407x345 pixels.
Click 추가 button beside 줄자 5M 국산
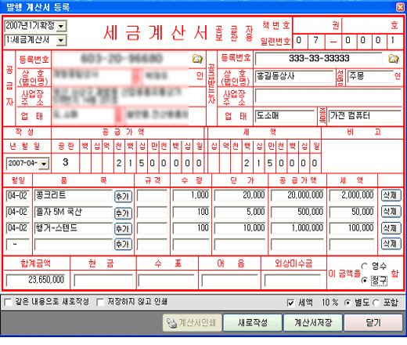(x=123, y=213)
